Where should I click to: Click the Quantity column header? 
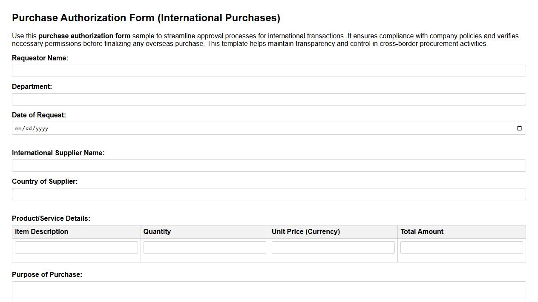tap(157, 231)
